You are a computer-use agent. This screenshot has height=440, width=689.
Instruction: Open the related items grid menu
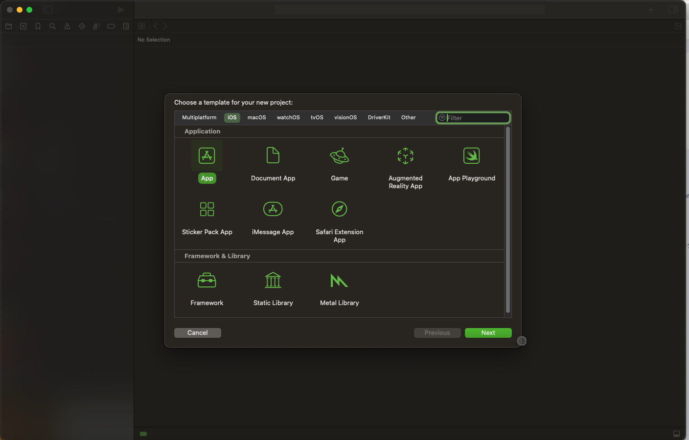[142, 26]
